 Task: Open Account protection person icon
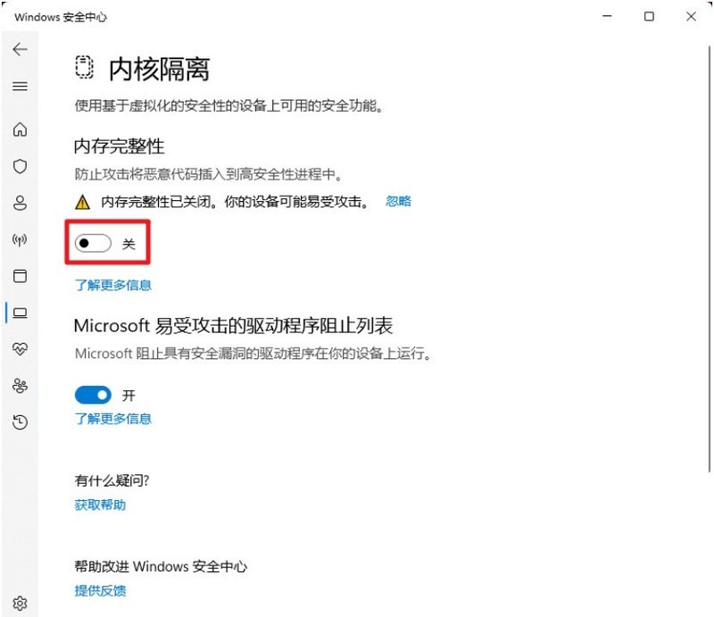coord(20,203)
